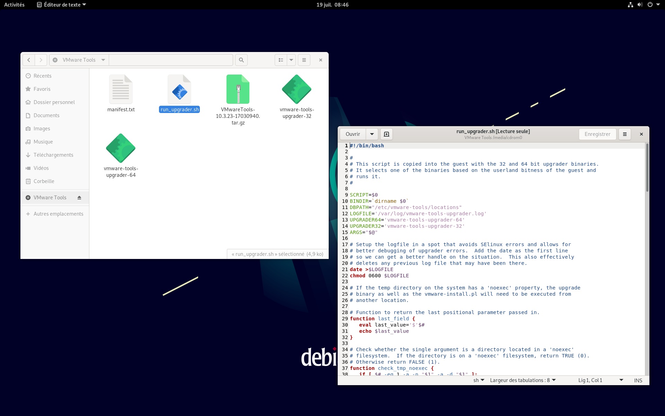Click the Enregistrer button
Screen dimensions: 665x416
coord(597,134)
